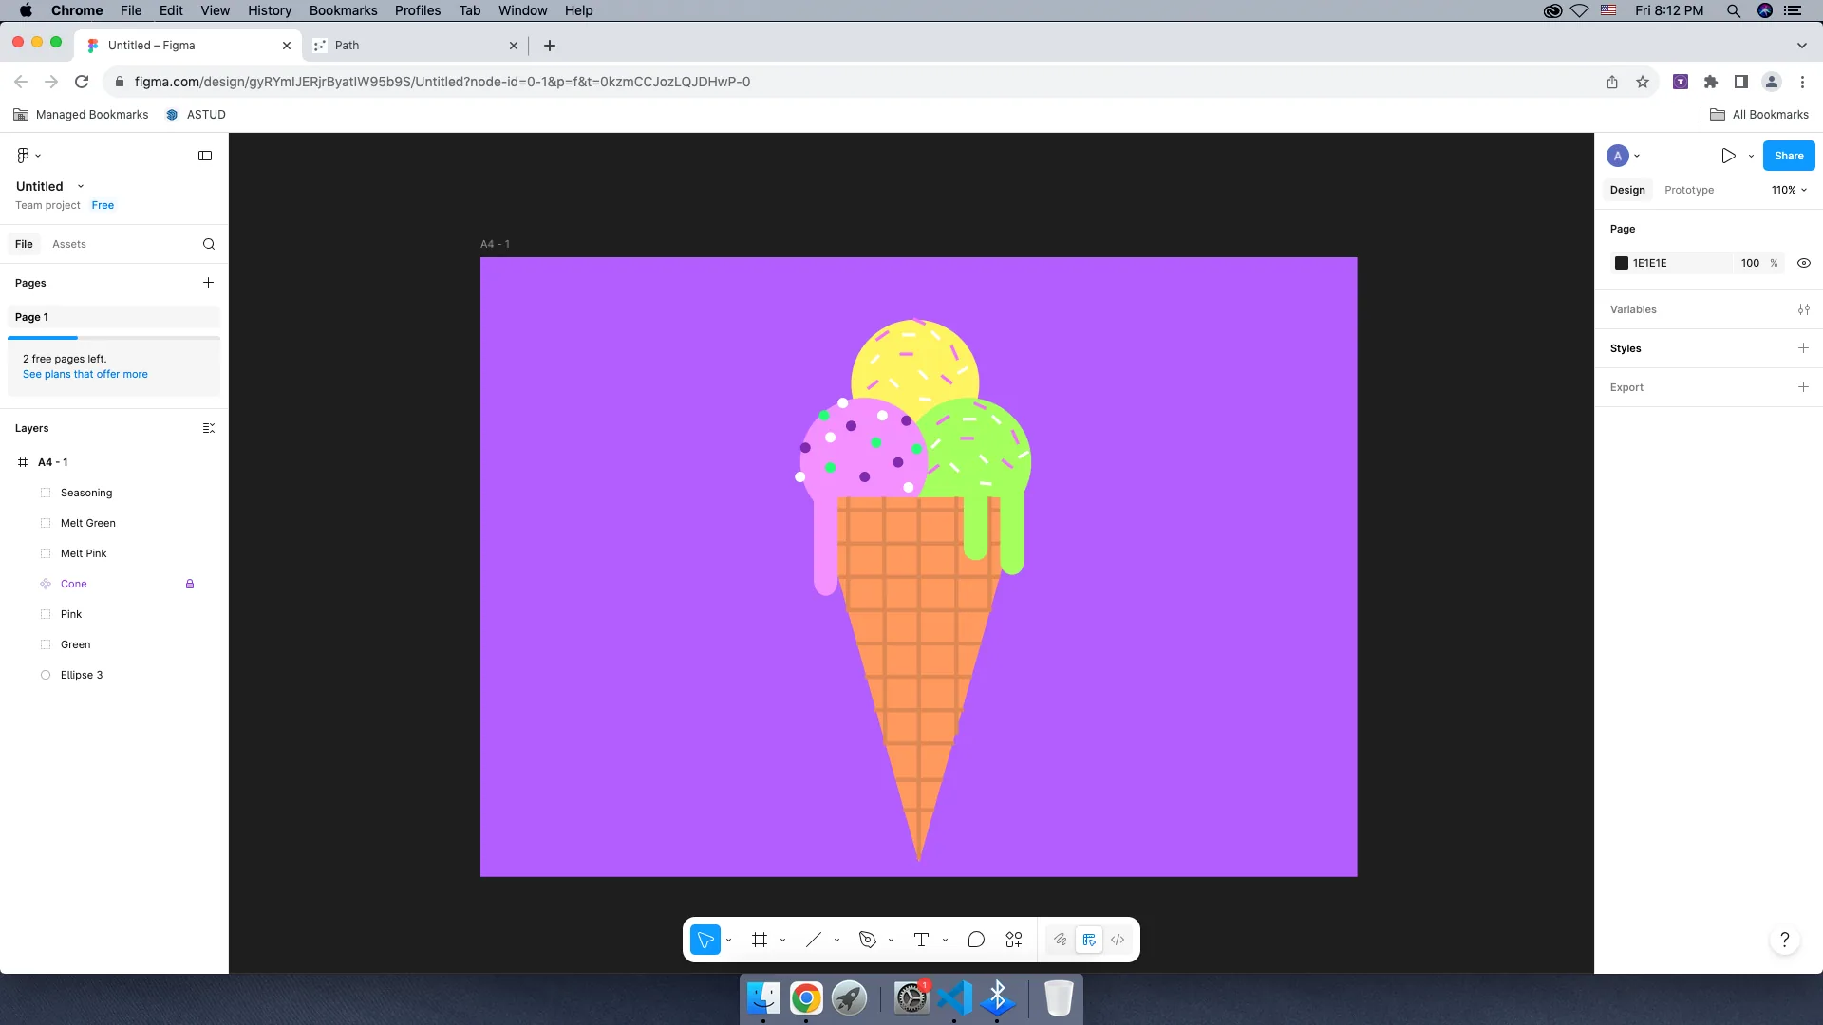This screenshot has width=1823, height=1025.
Task: Switch to Draw mode in toolbar
Action: 1061,940
